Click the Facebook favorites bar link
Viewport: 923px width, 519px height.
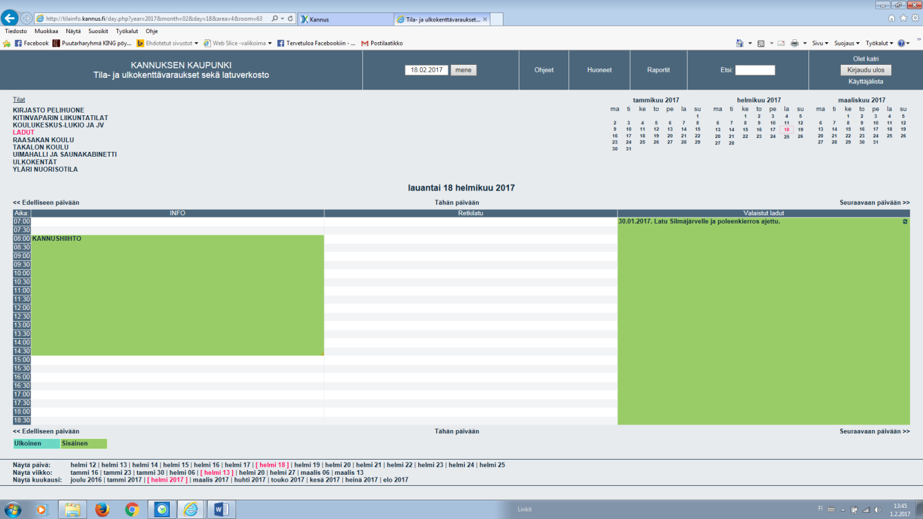(x=32, y=43)
